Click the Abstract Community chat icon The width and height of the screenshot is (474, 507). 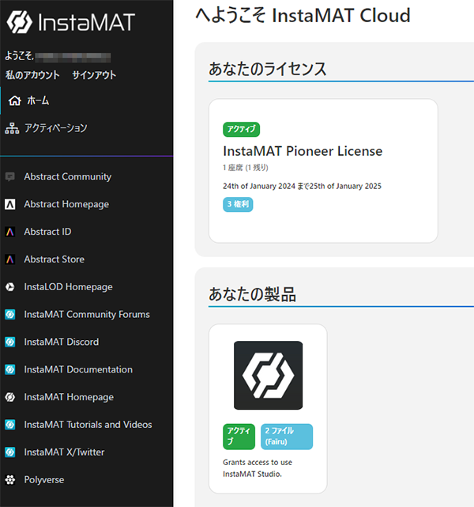(10, 177)
